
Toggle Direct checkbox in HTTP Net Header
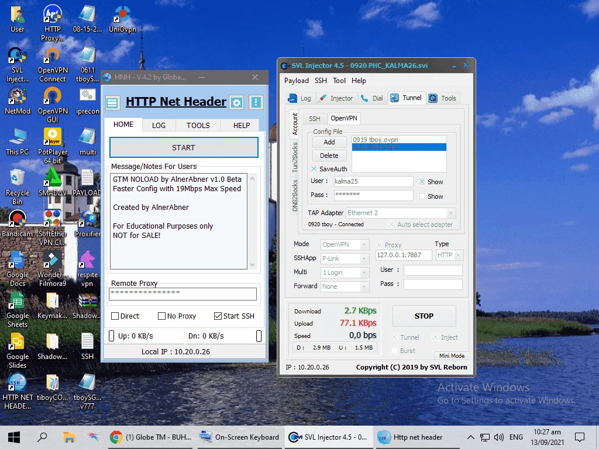click(115, 316)
